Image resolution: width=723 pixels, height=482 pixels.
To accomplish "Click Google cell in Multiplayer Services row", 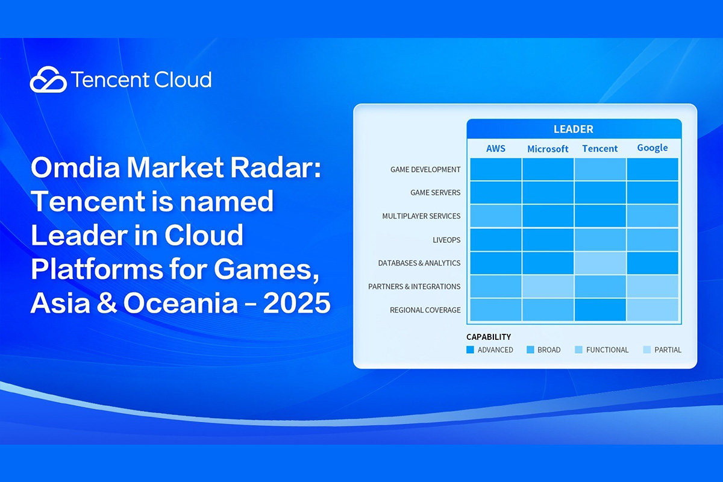I will [653, 216].
